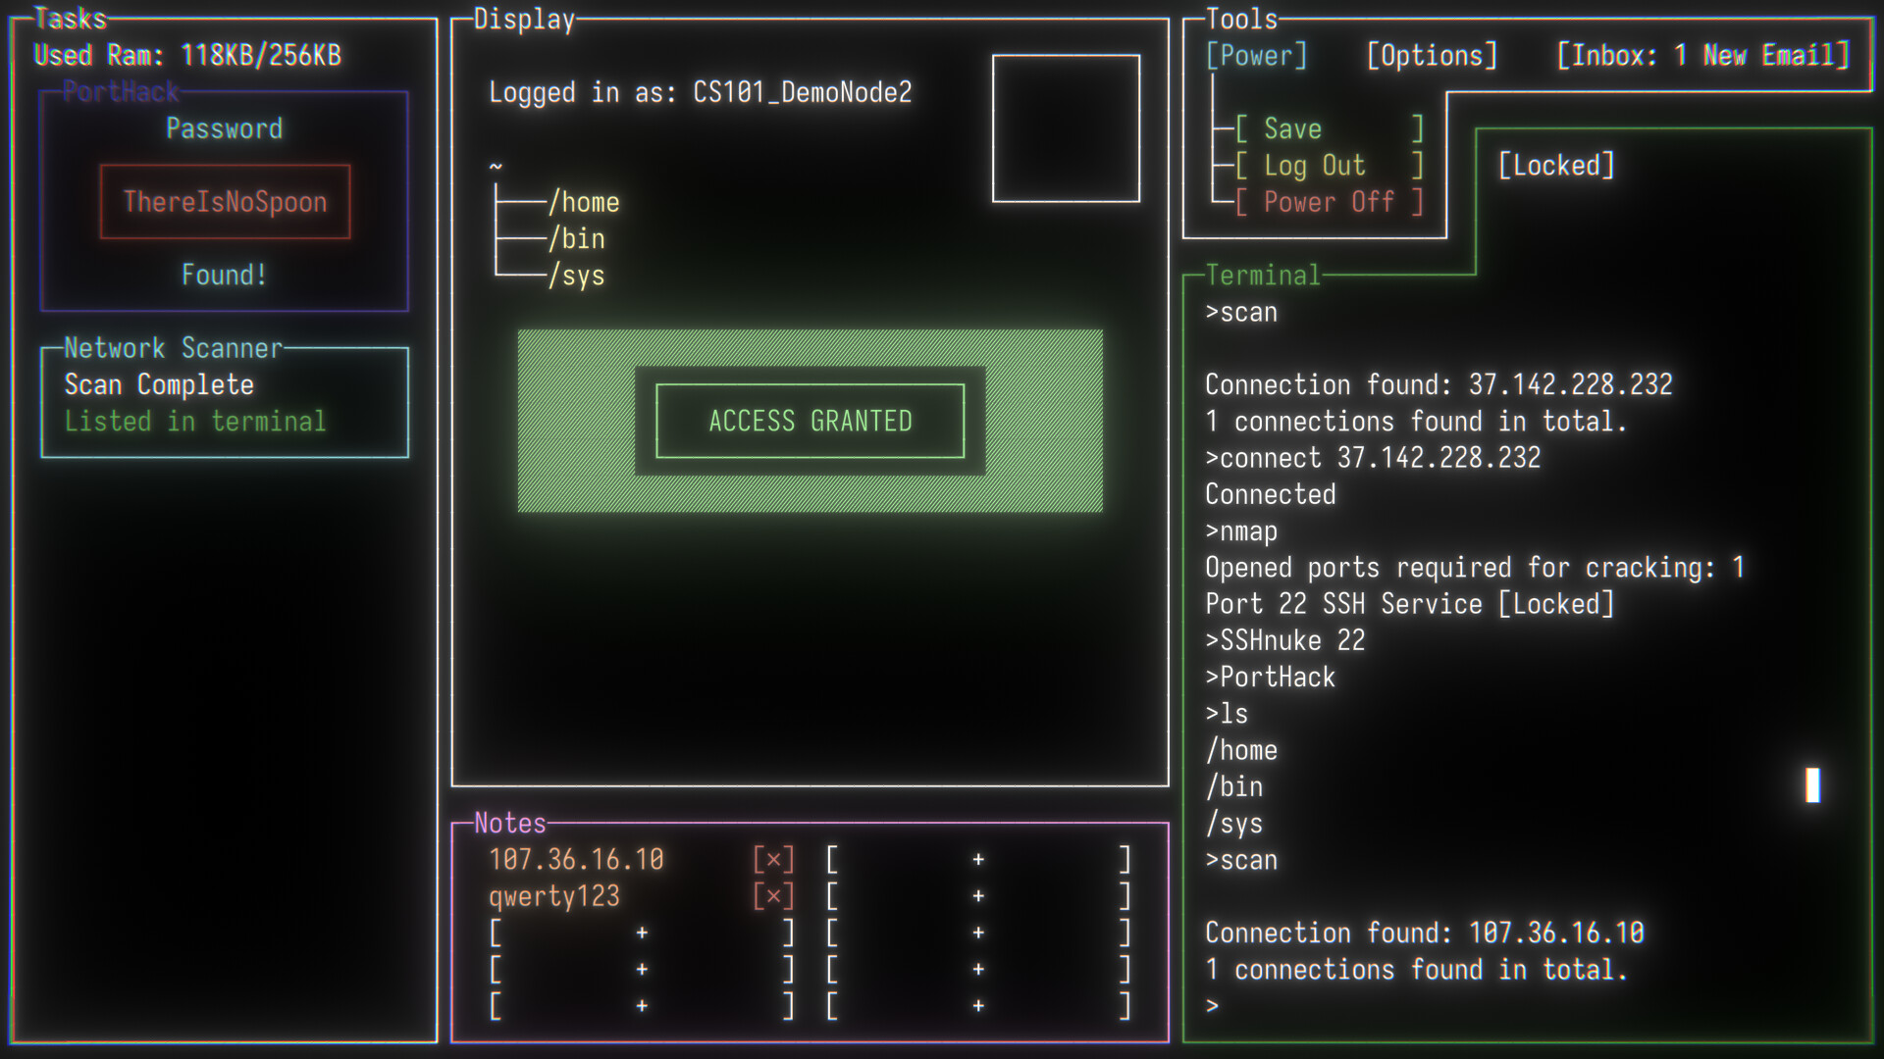Click the [Locked] status indicator
Screen dimensions: 1884x1059
[x=1554, y=166]
